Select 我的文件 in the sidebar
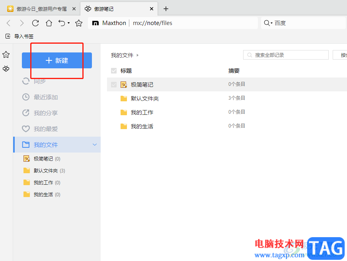The image size is (347, 261). tap(57, 145)
